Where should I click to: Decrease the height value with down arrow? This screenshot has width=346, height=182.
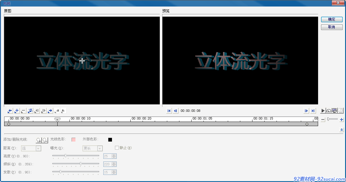click(x=114, y=158)
